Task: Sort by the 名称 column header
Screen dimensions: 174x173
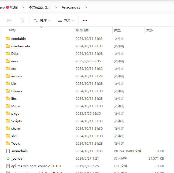Action: point(12,30)
